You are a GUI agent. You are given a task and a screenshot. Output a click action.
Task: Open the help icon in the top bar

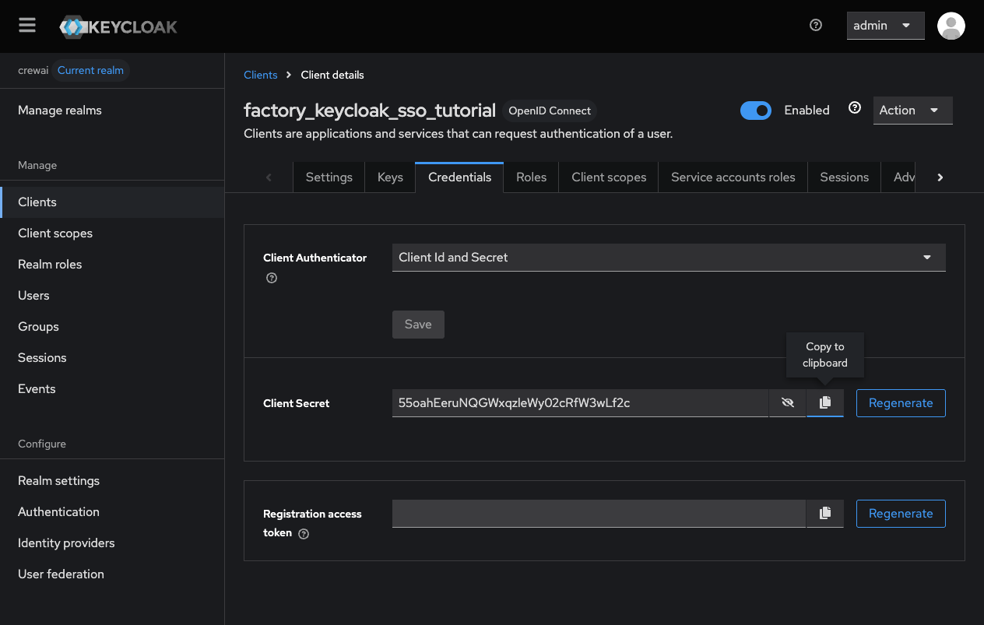click(815, 25)
